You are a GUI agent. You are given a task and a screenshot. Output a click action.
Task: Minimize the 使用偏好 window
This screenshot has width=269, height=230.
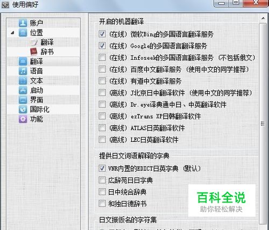[x=222, y=3]
